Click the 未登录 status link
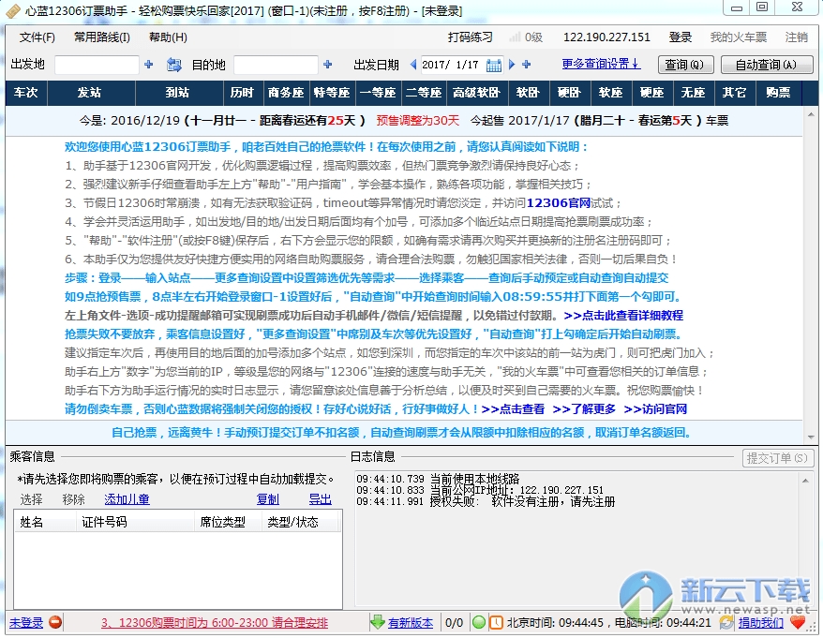The width and height of the screenshot is (823, 638). pos(26,623)
